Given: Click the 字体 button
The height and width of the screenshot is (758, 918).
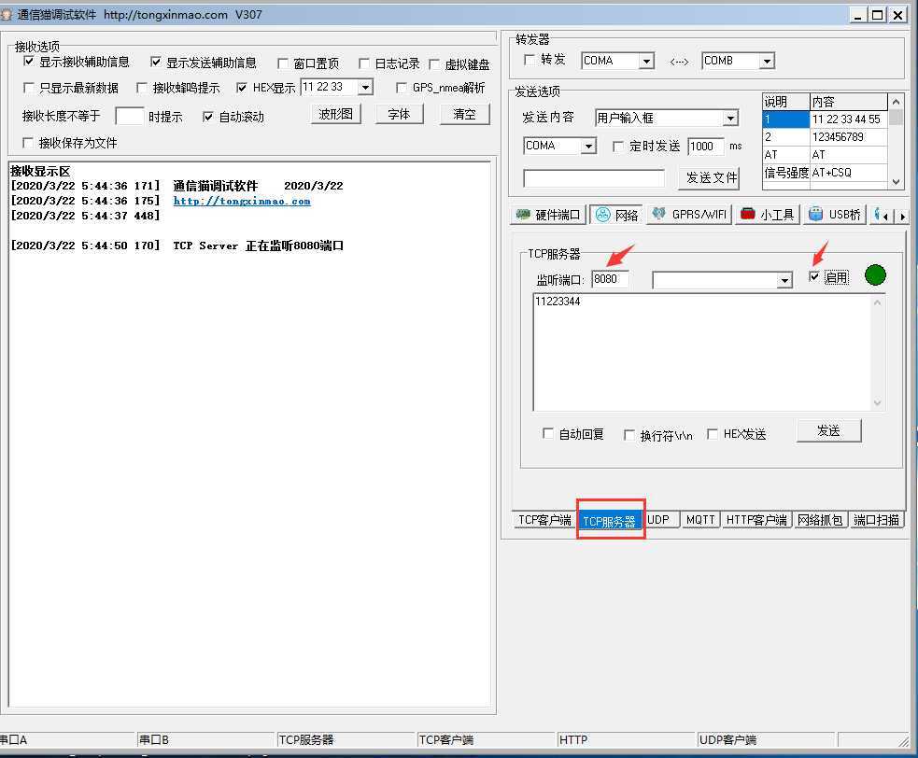Looking at the screenshot, I should (399, 114).
